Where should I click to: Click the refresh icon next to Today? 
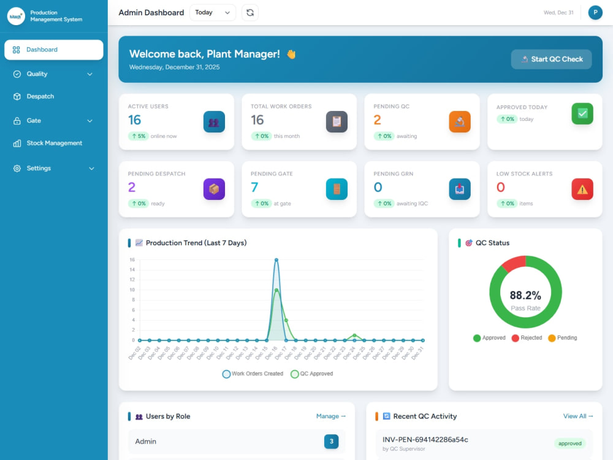coord(250,12)
